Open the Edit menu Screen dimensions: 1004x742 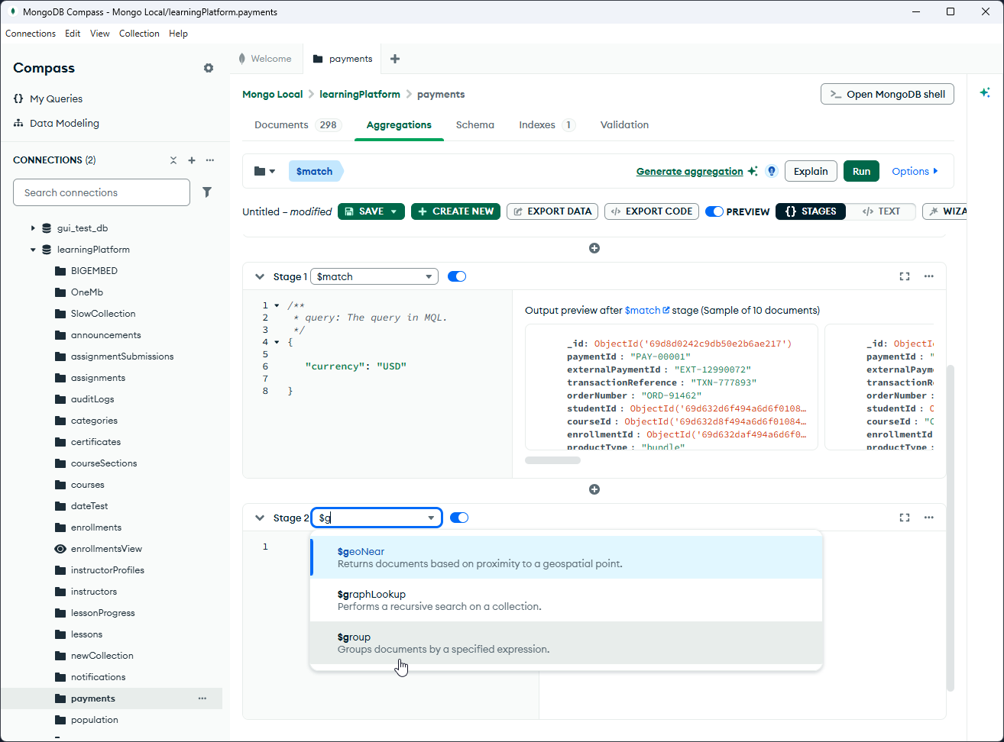tap(73, 34)
